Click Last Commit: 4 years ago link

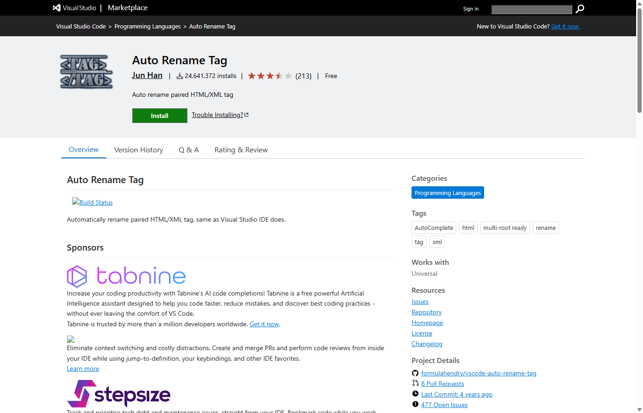coord(457,394)
